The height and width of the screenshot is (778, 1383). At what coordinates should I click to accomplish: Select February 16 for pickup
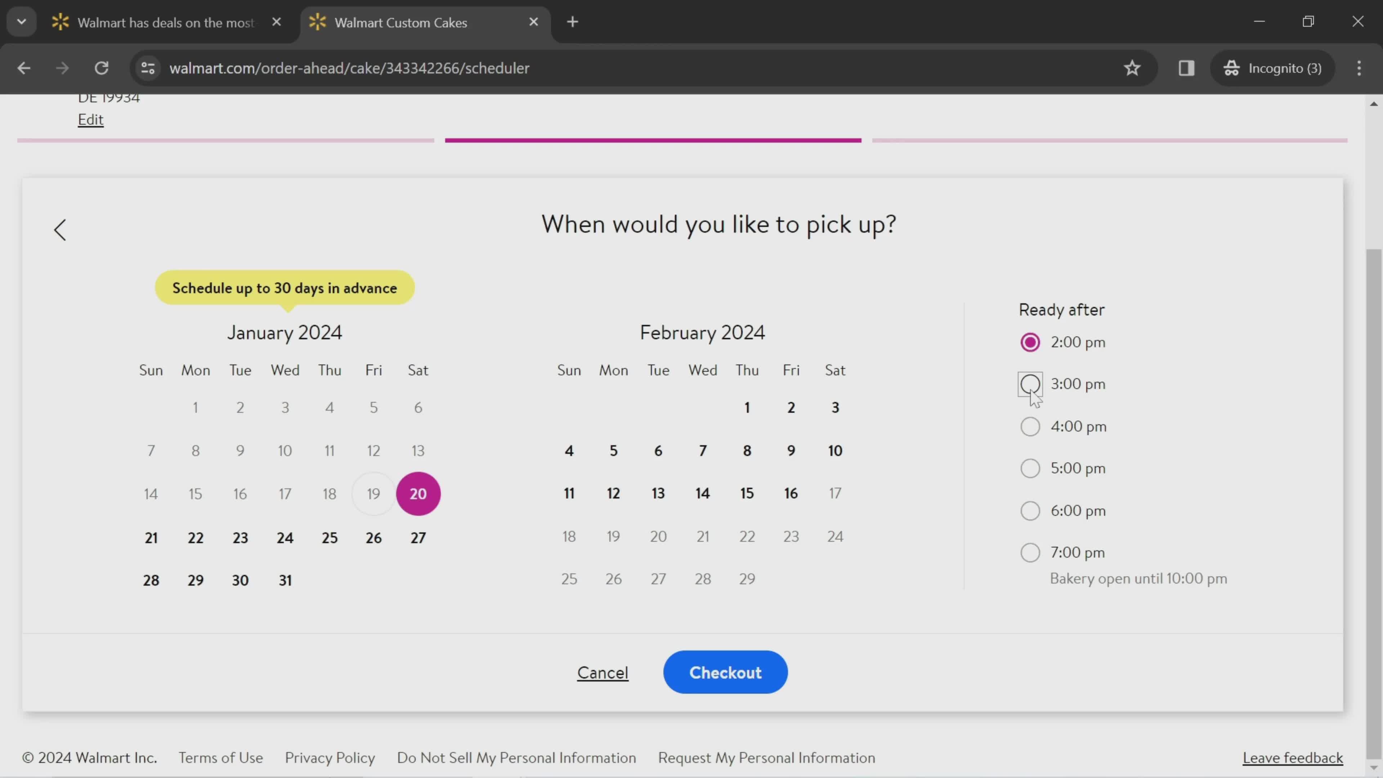click(791, 493)
